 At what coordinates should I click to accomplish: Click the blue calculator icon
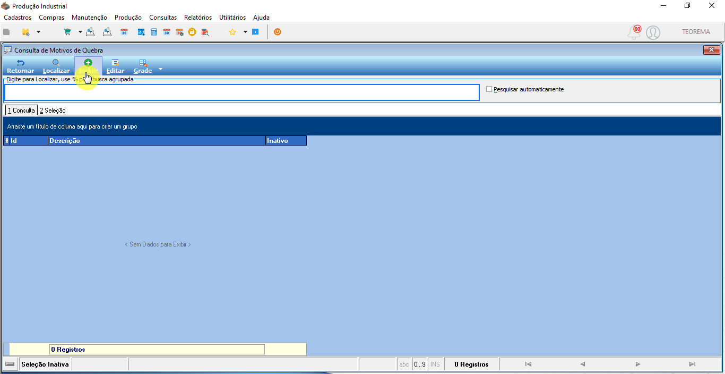(154, 32)
